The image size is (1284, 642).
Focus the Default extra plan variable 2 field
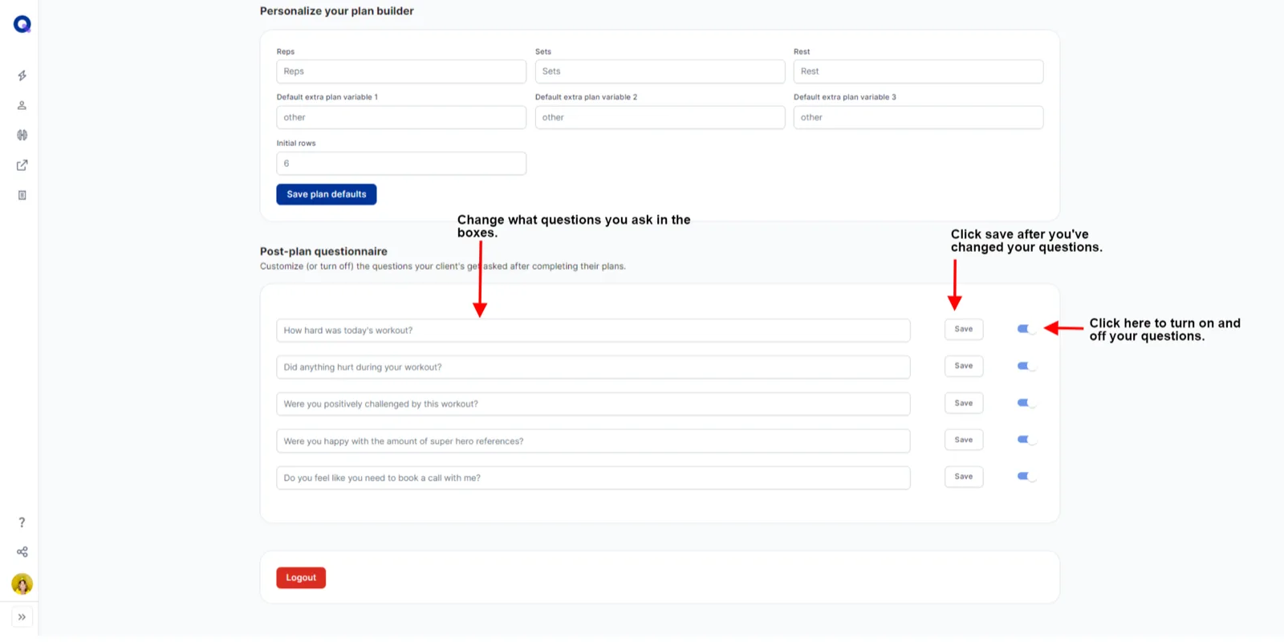(x=660, y=117)
